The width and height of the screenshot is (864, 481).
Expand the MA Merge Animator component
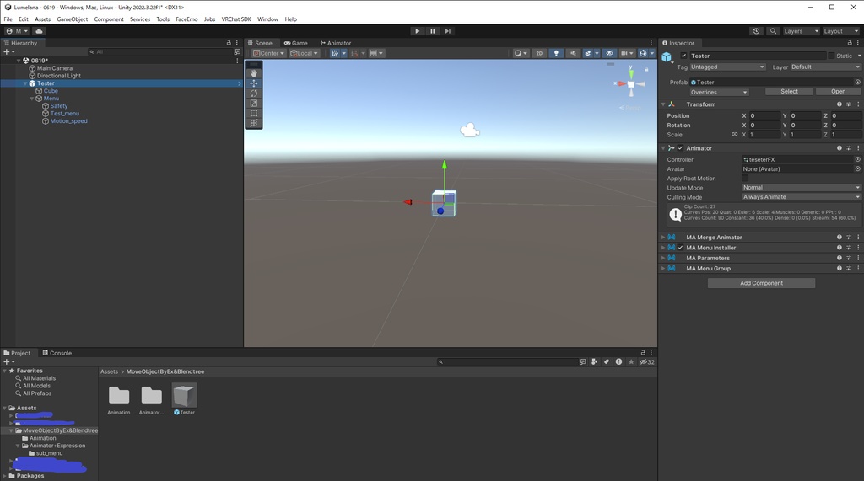click(663, 238)
